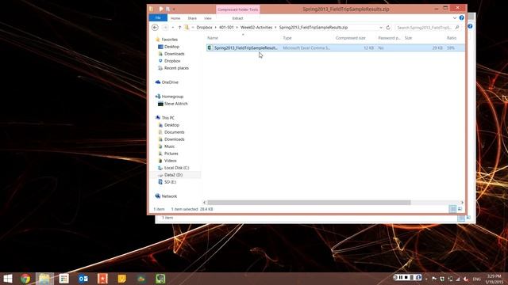Open Sticky Notes from the taskbar
The height and width of the screenshot is (285, 508).
tap(121, 279)
